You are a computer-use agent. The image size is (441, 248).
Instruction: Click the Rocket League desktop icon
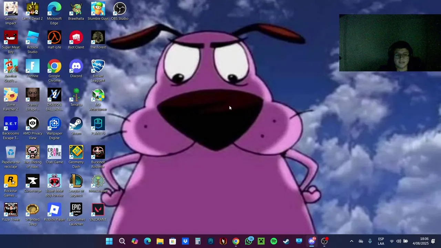click(98, 71)
